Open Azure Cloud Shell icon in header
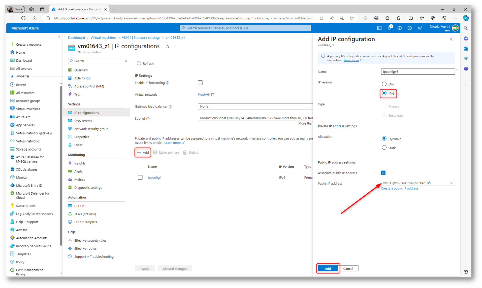 tap(379, 28)
